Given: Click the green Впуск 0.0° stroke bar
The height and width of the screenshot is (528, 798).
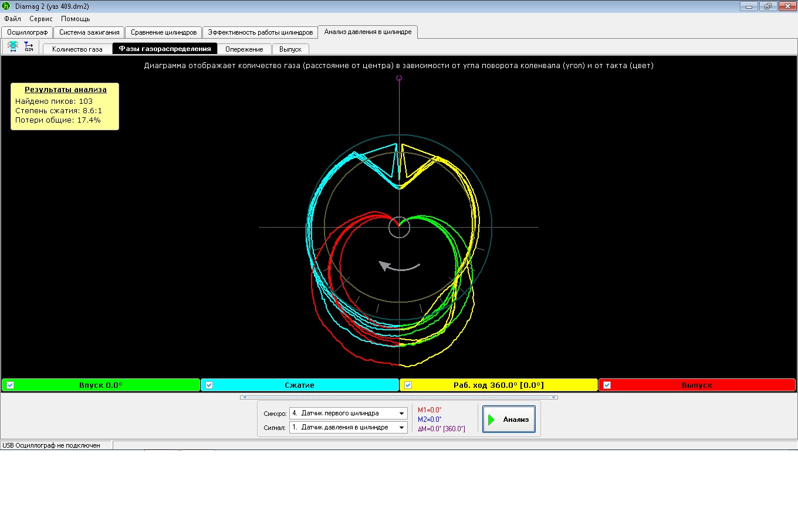Looking at the screenshot, I should pyautogui.click(x=101, y=385).
